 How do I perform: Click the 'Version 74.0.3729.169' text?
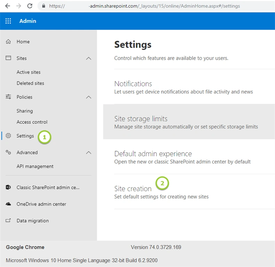pos(156,247)
